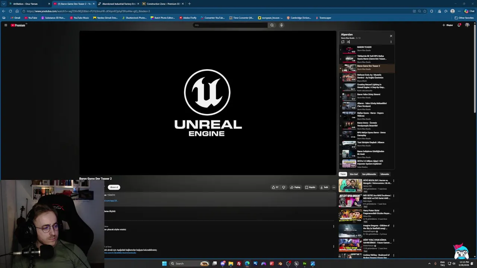Go to YouTube Premium home logo

(19, 25)
